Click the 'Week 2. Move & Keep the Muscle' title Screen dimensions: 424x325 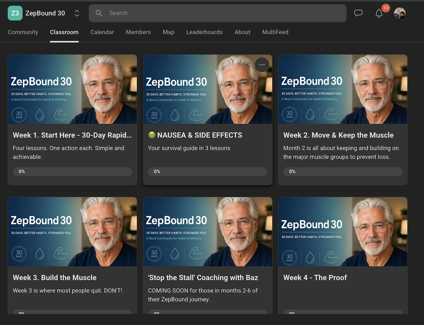338,135
